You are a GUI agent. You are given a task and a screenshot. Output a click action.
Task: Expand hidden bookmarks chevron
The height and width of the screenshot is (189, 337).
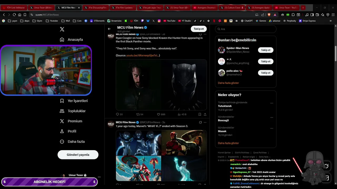(331, 21)
